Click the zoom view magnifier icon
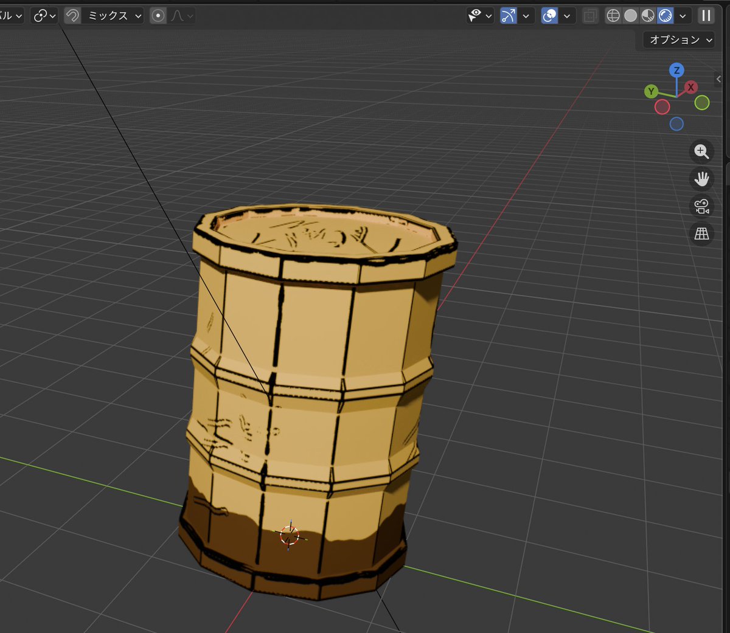Image resolution: width=730 pixels, height=633 pixels. pyautogui.click(x=701, y=151)
